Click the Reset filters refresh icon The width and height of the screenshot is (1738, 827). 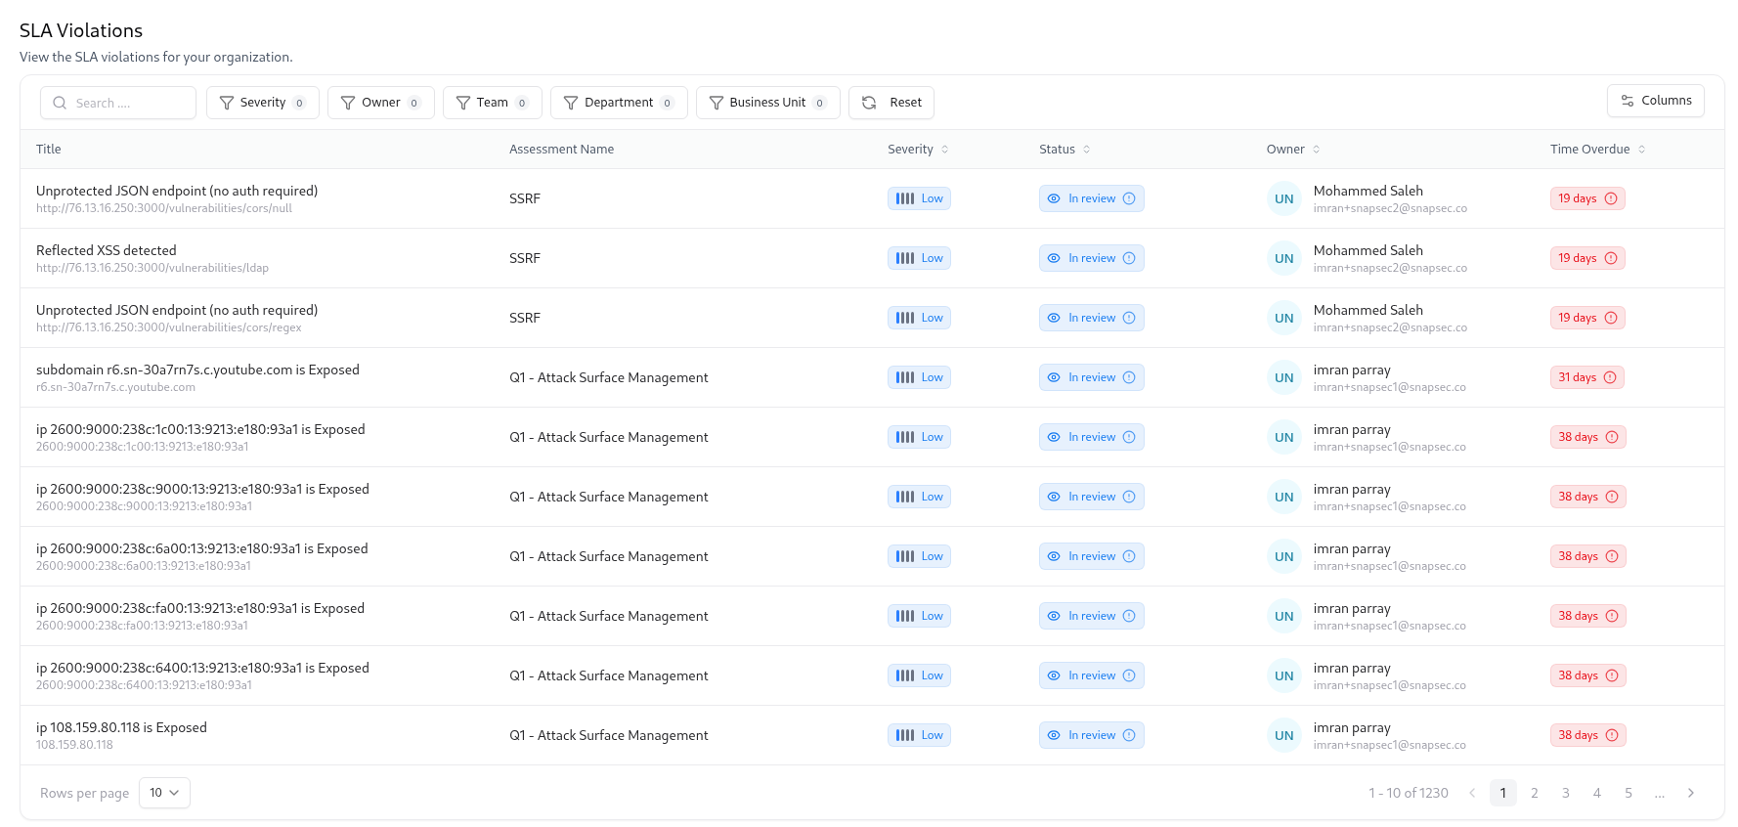pyautogui.click(x=869, y=103)
